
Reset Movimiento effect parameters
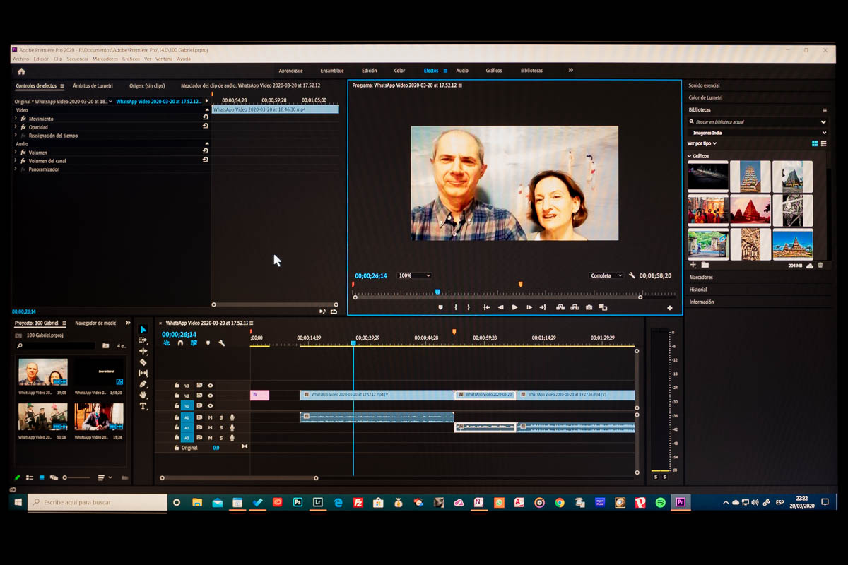coord(206,117)
